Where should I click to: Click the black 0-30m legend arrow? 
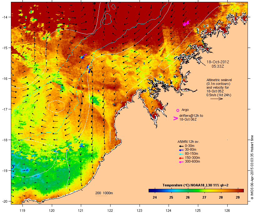pyautogui.click(x=181, y=146)
